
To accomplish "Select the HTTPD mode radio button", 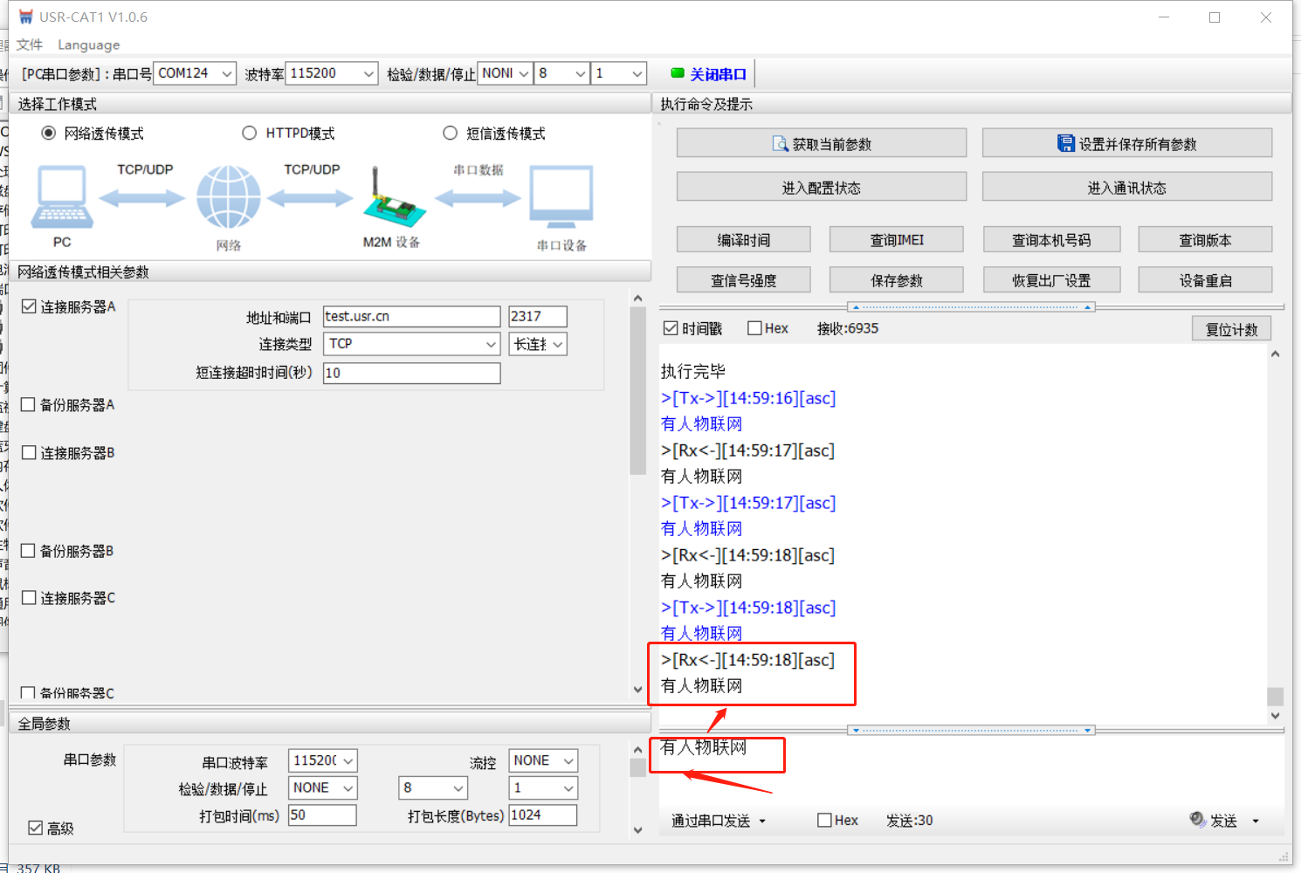I will tap(250, 134).
